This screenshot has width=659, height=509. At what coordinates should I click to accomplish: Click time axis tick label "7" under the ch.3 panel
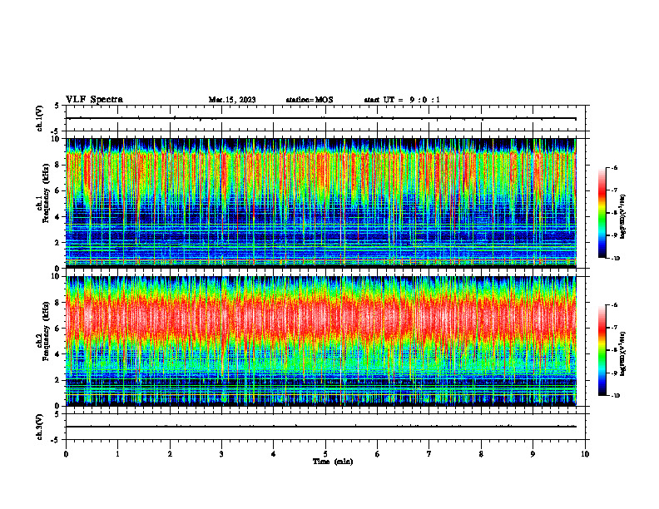click(429, 454)
